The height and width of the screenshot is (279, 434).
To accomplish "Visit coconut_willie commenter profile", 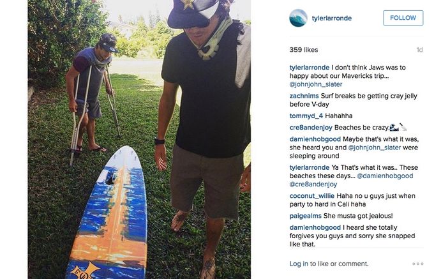I will pyautogui.click(x=312, y=196).
